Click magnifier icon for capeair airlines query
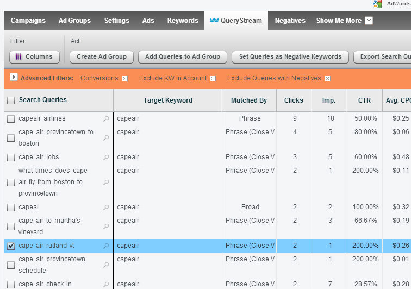Viewport: 411px width, 289px height. 106,118
